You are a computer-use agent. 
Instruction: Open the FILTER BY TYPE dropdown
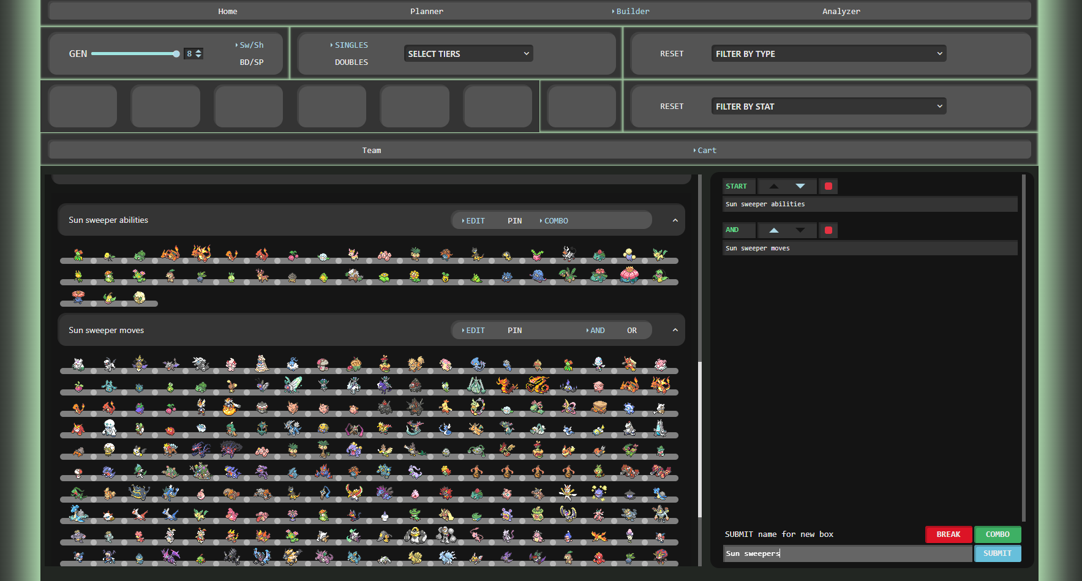828,54
